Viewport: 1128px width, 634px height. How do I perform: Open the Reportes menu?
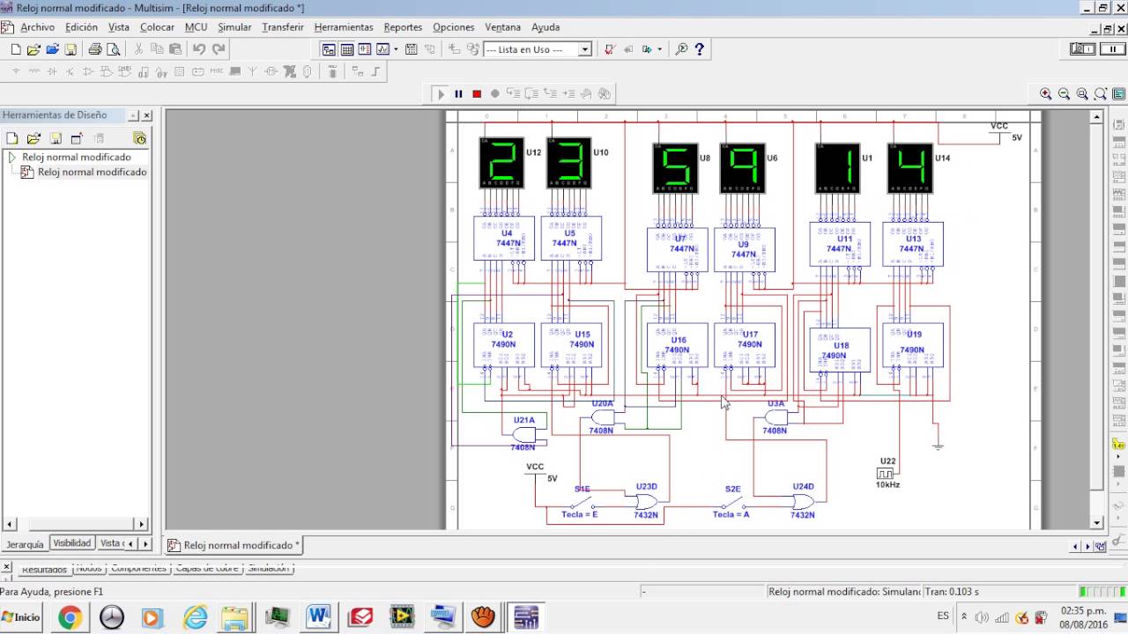click(x=403, y=27)
